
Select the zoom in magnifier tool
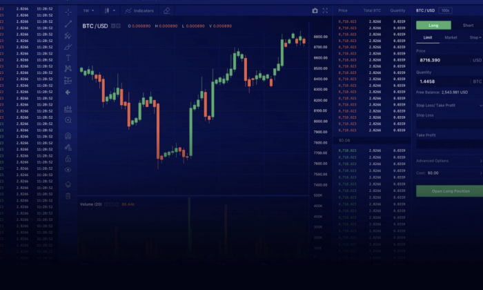click(x=68, y=120)
